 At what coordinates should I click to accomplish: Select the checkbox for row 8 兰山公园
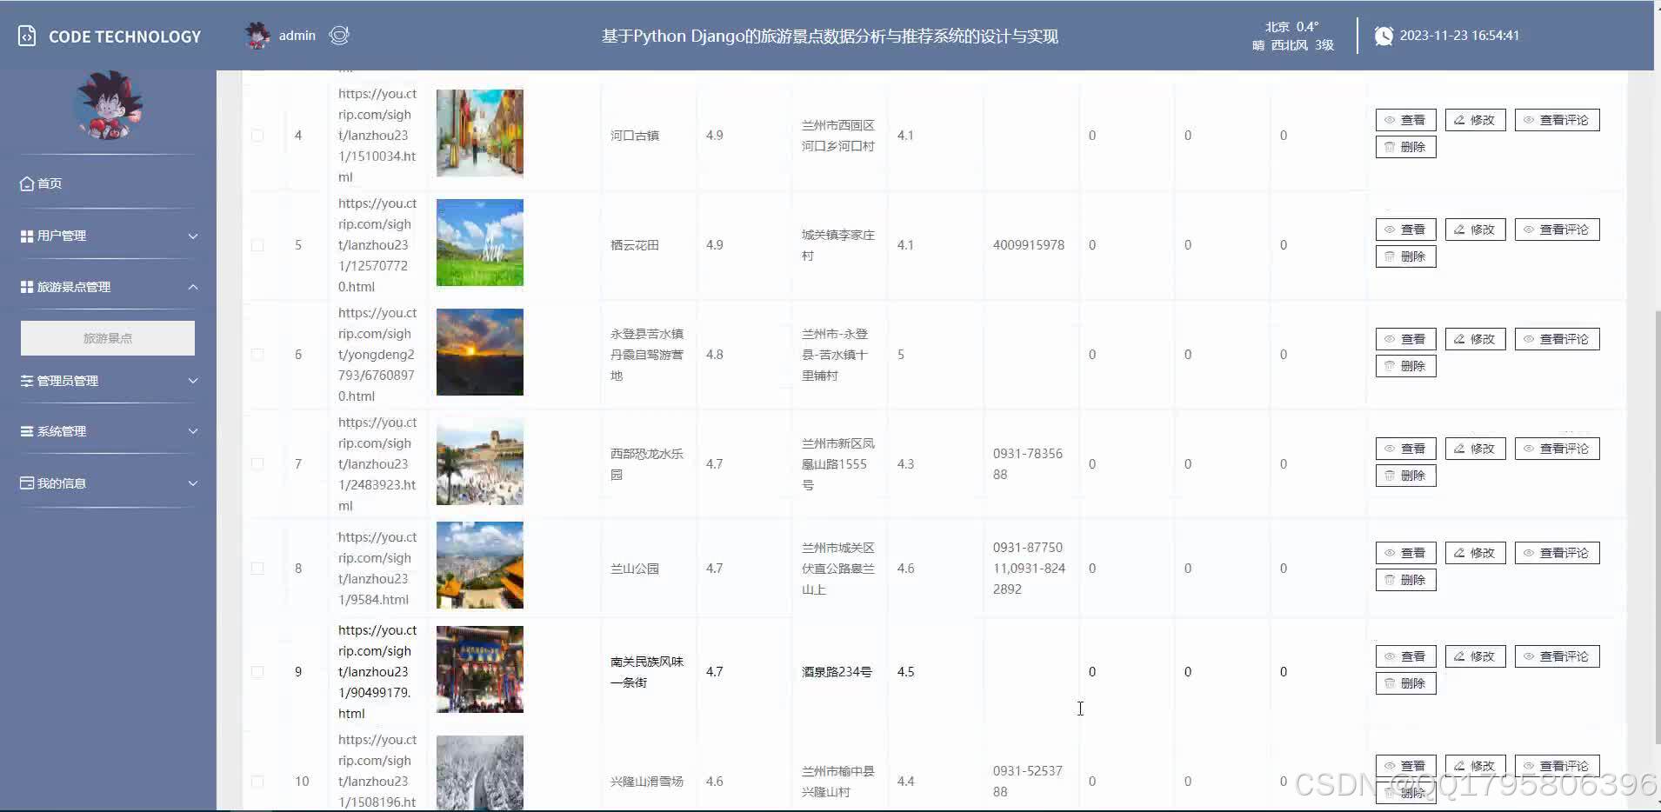point(257,568)
